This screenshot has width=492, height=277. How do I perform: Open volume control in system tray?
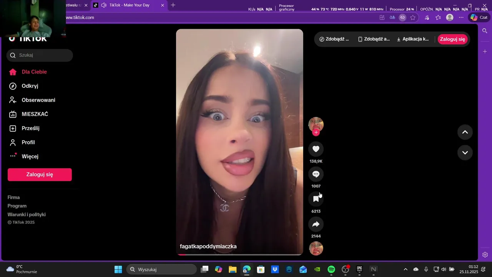pos(444,269)
